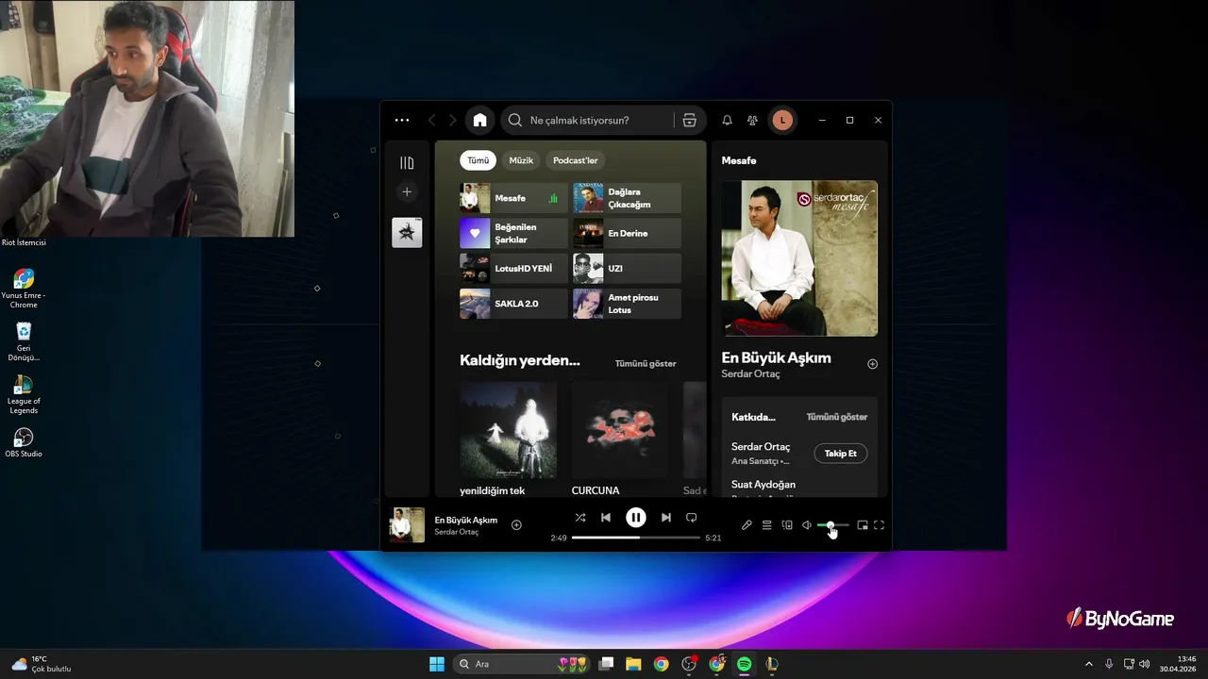
Task: Open the starred playlist in sidebar
Action: 407,232
